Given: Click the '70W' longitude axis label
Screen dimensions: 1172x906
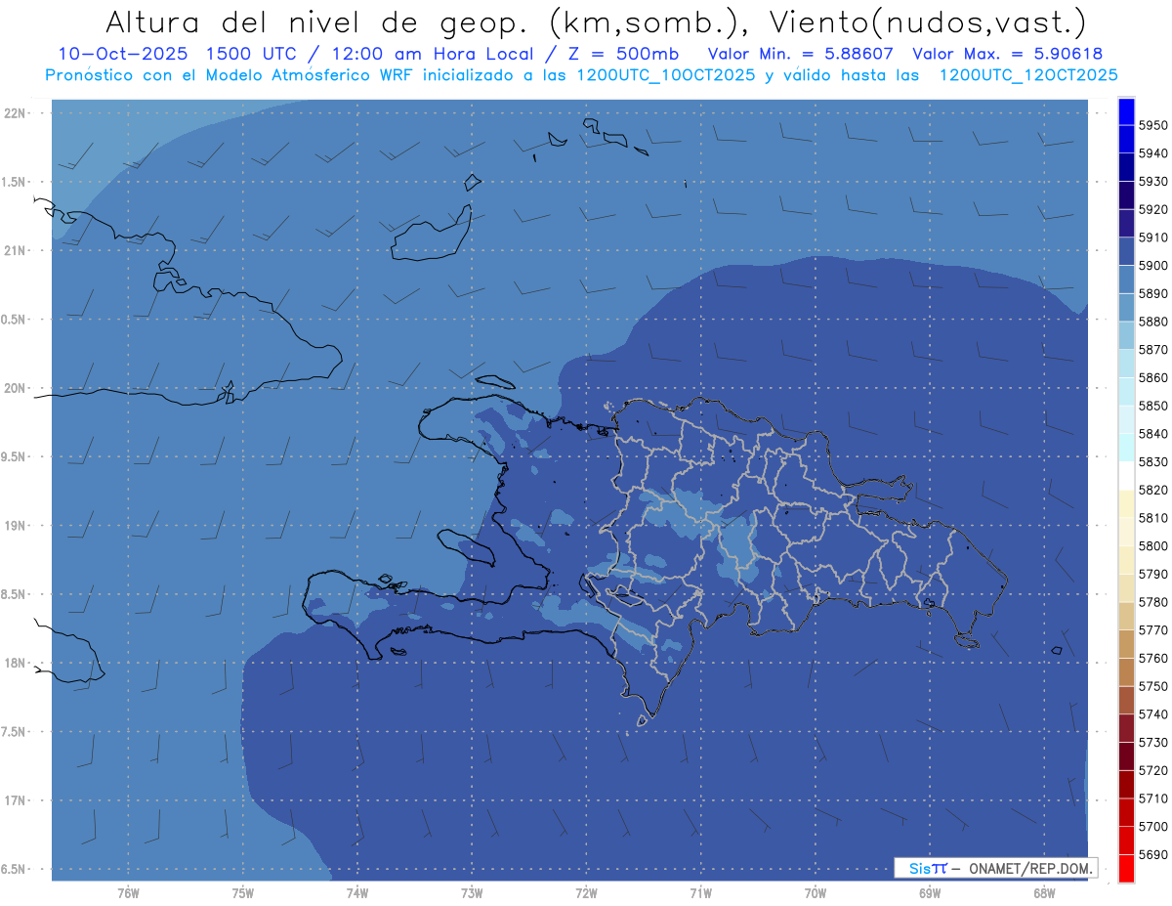Looking at the screenshot, I should 816,892.
